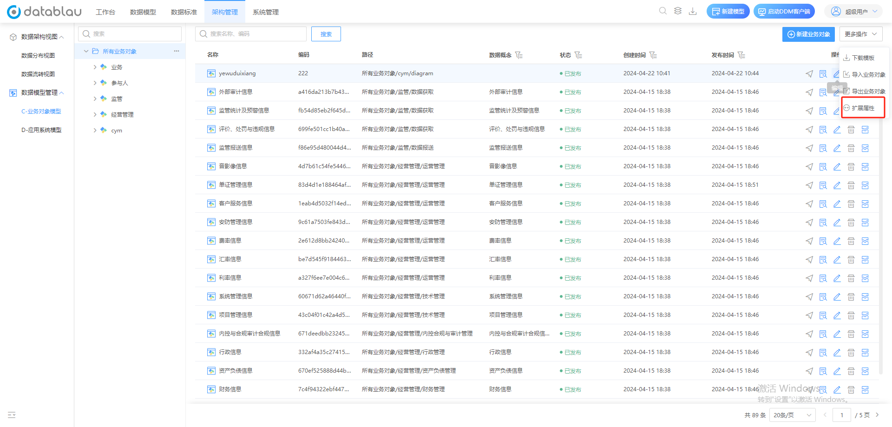Image resolution: width=892 pixels, height=427 pixels.
Task: Choose 导入业务对象 from the dropdown menu
Action: click(x=864, y=75)
